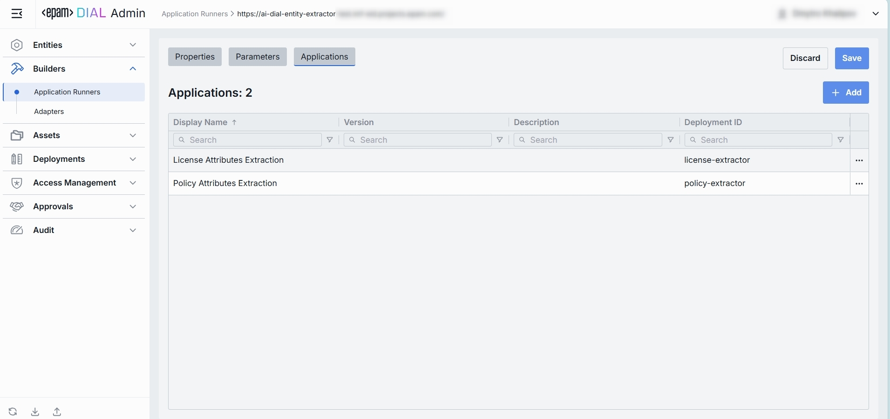The image size is (890, 419).
Task: Expand the Approvals section chevron
Action: 133,206
